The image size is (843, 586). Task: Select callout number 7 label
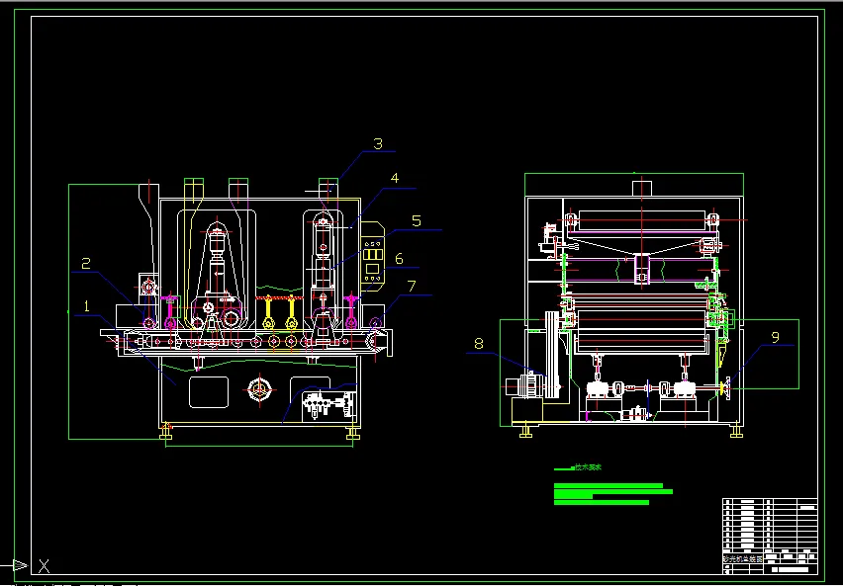point(412,287)
